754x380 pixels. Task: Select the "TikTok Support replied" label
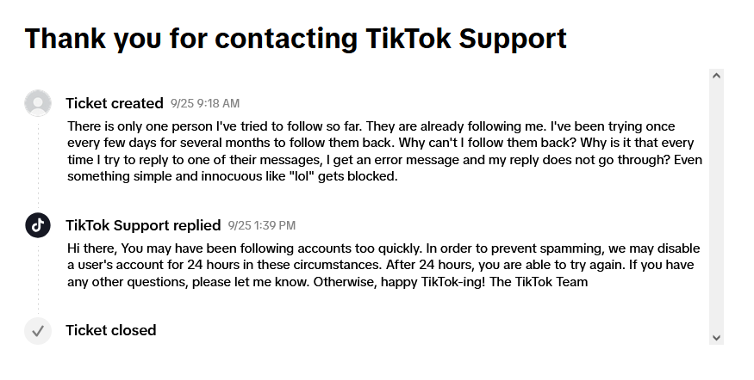143,225
